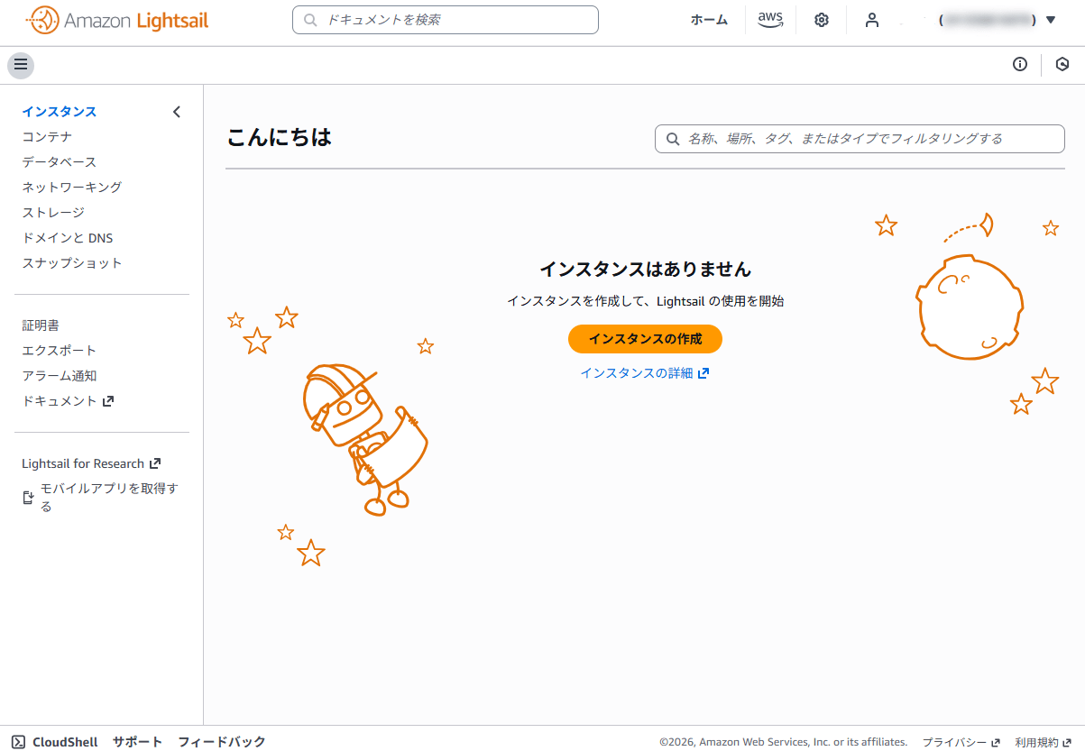Click the hexagon help icon at right
This screenshot has width=1085, height=751.
click(x=1063, y=64)
